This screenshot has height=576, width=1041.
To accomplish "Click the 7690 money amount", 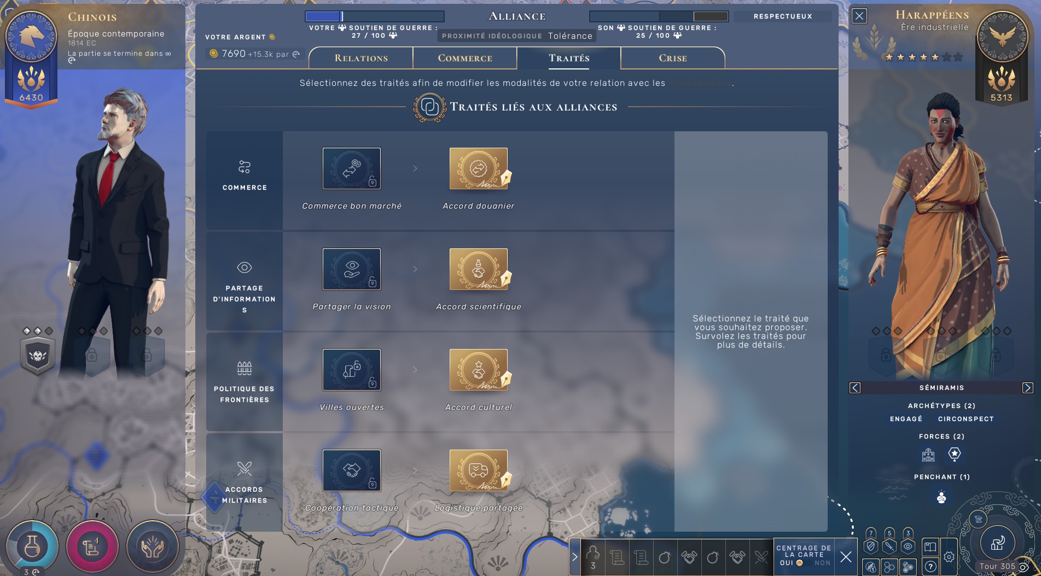I will 234,54.
